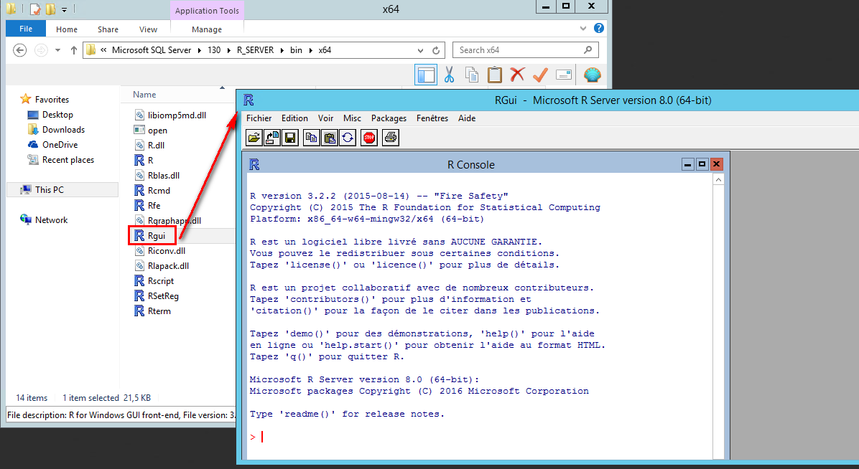
Task: Click the Copy icon in Explorer toolbar
Action: (x=472, y=75)
